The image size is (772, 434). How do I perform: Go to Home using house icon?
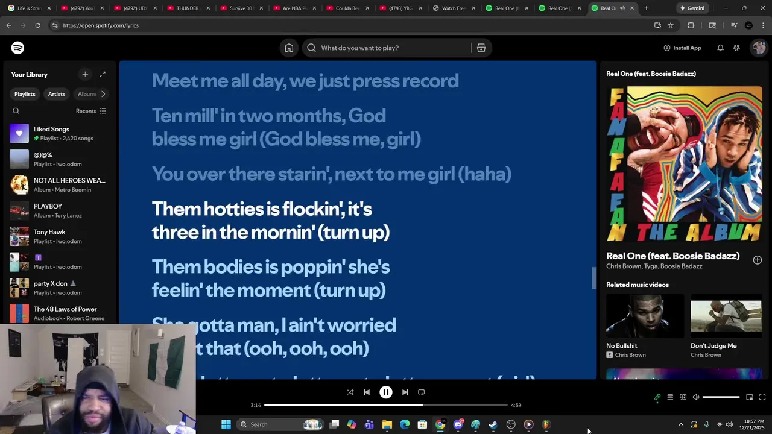pos(289,48)
